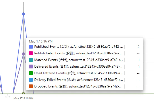The width and height of the screenshot is (154, 101).
Task: Click the Published Events blue color swatch
Action: pos(31,47)
